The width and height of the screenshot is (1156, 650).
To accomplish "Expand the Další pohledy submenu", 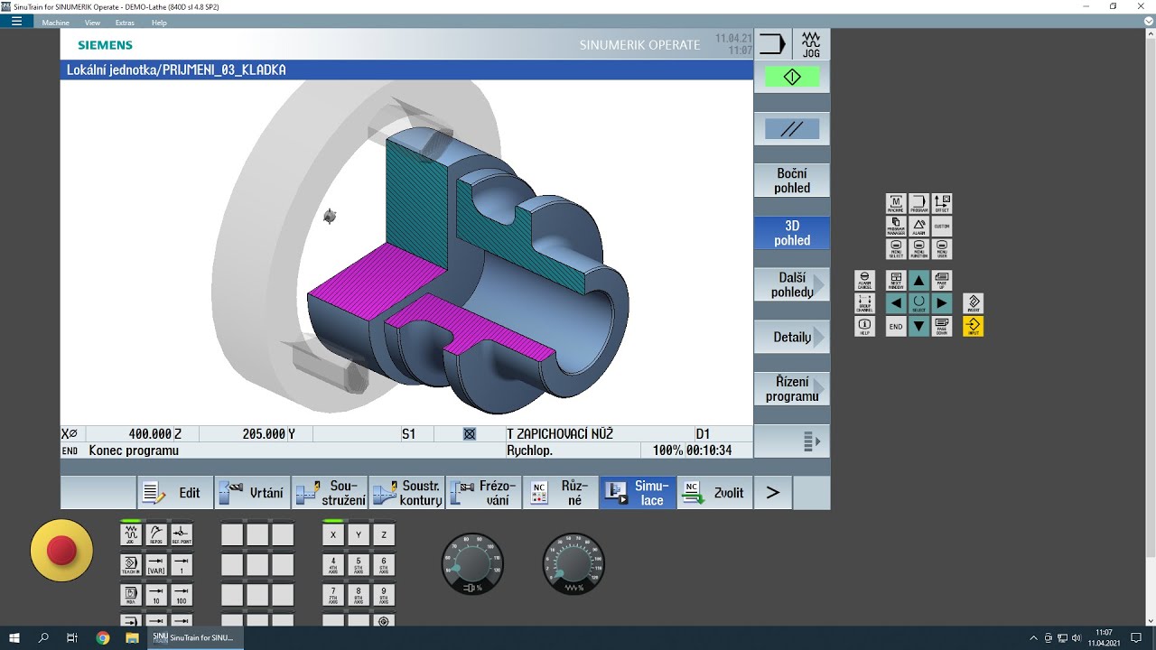I will click(792, 285).
